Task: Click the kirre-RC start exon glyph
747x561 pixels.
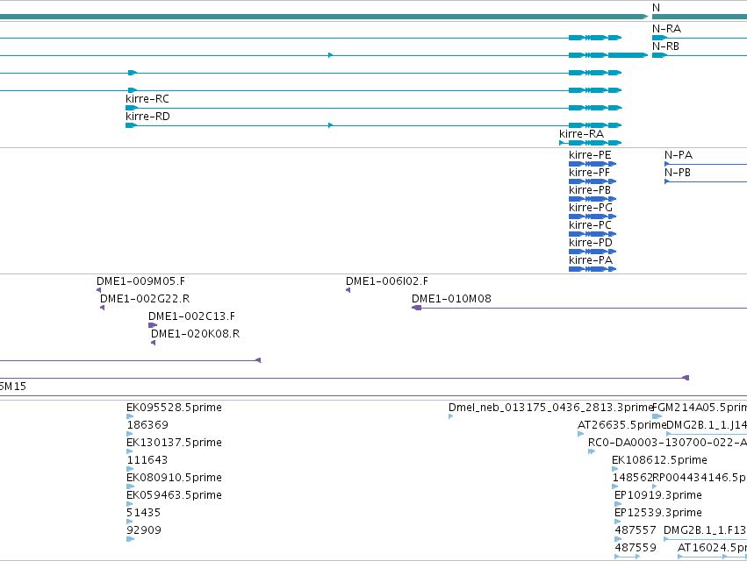Action: pos(132,108)
